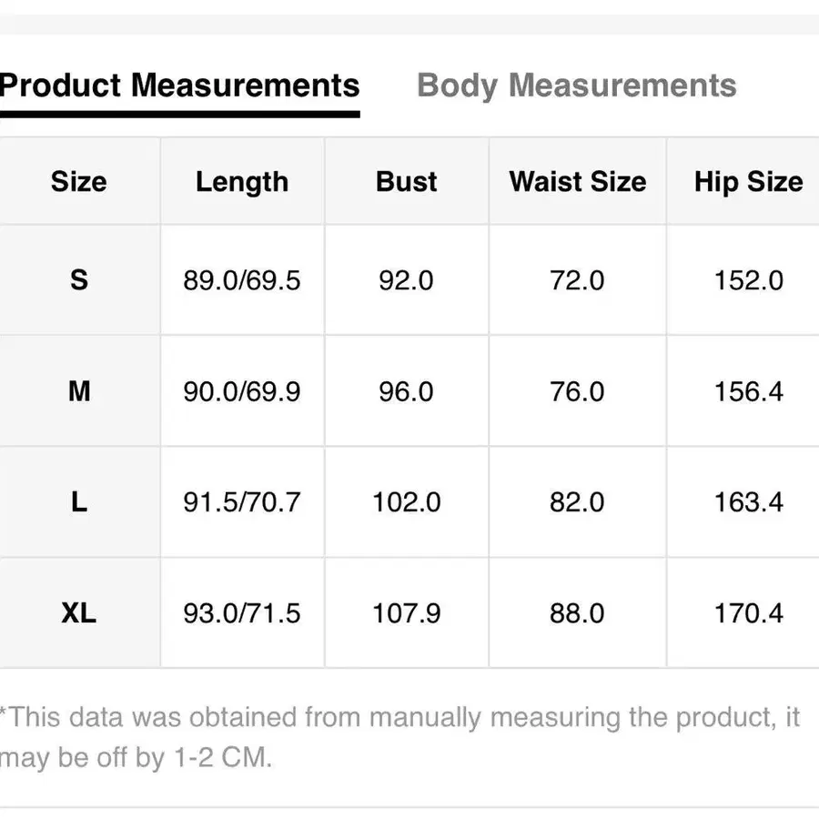
Task: Switch to the Body Measurements tab
Action: click(576, 86)
